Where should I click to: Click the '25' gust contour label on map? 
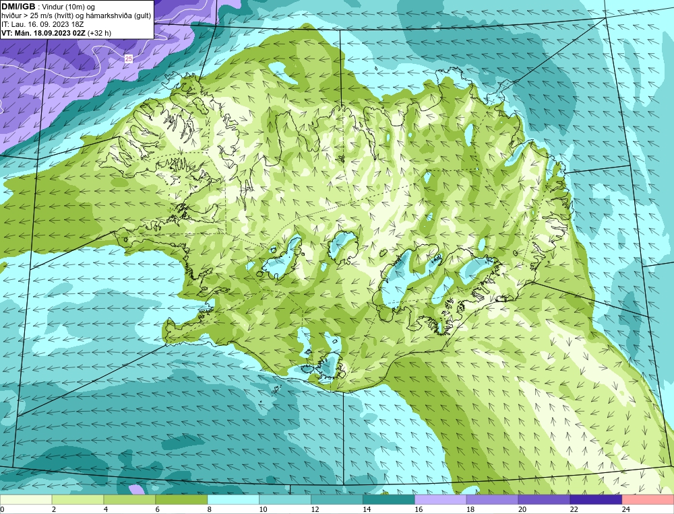(129, 59)
